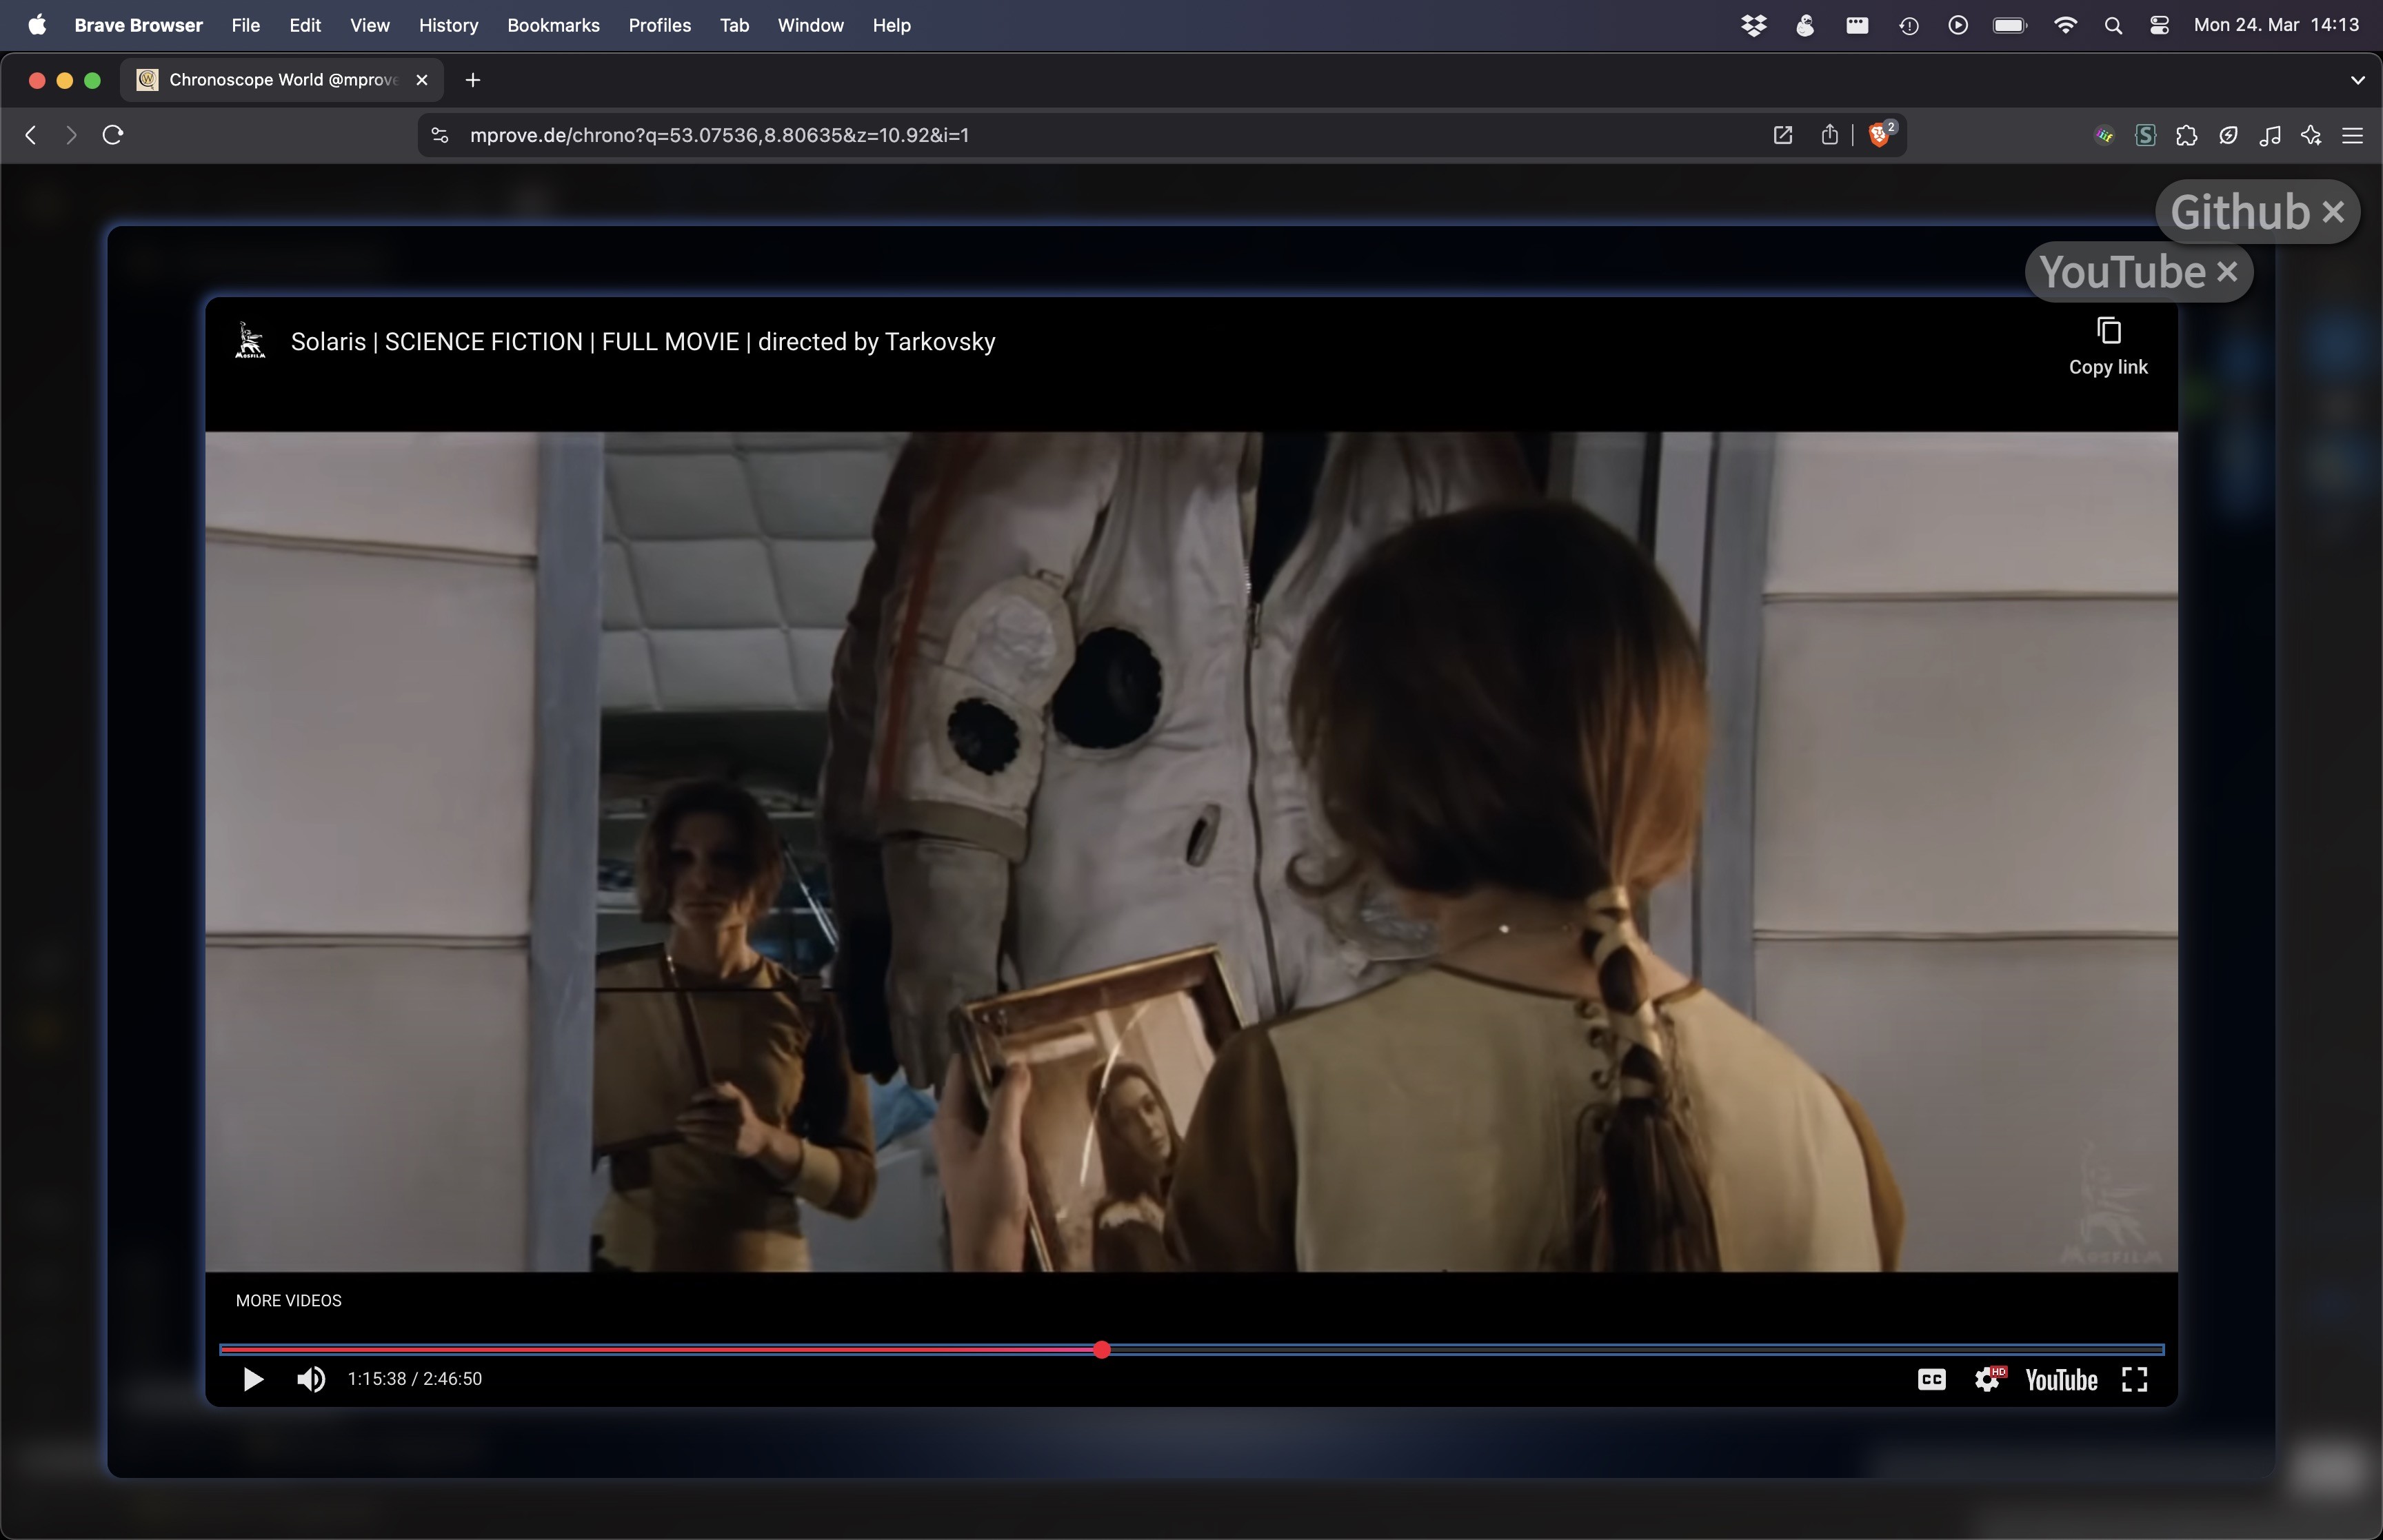Viewport: 2383px width, 1540px height.
Task: Open Brave main hamburger menu
Action: [2352, 135]
